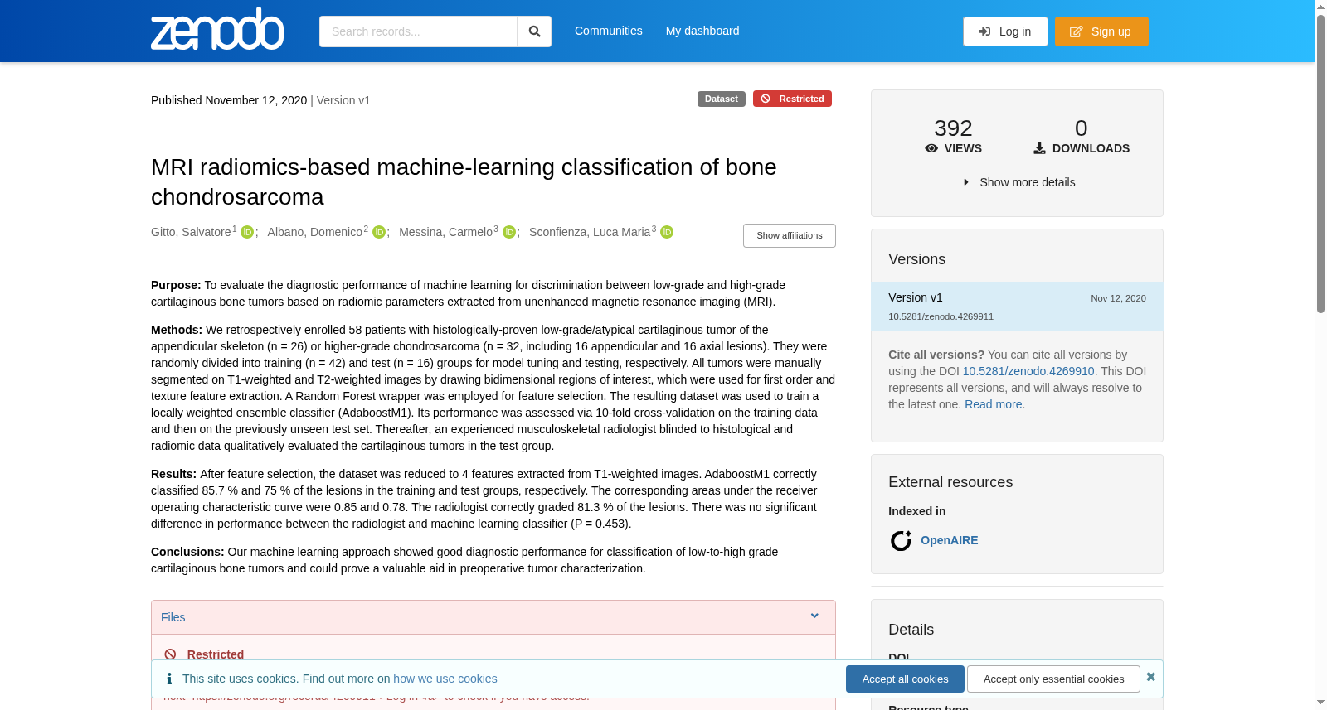
Task: Open Luca Maria Sconfienza's ORCID icon
Action: click(x=667, y=232)
